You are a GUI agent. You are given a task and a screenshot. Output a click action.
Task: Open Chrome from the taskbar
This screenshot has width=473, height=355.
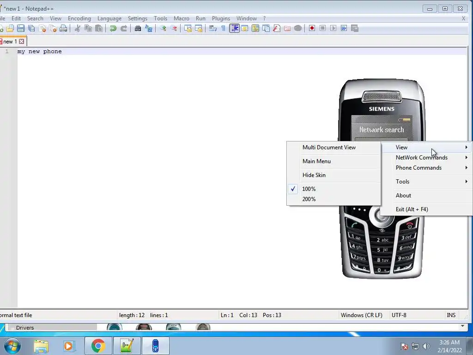pyautogui.click(x=98, y=346)
